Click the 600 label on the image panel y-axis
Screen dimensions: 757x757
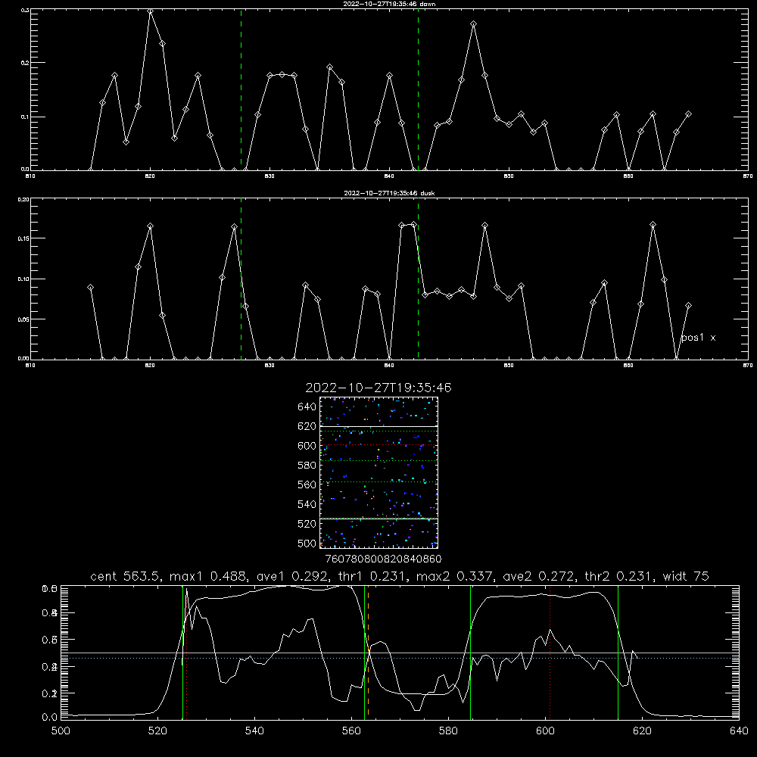tap(307, 446)
